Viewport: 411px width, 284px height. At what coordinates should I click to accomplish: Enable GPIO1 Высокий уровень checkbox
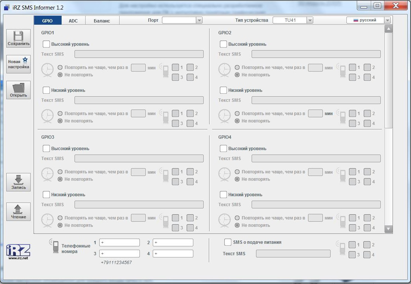(x=46, y=44)
